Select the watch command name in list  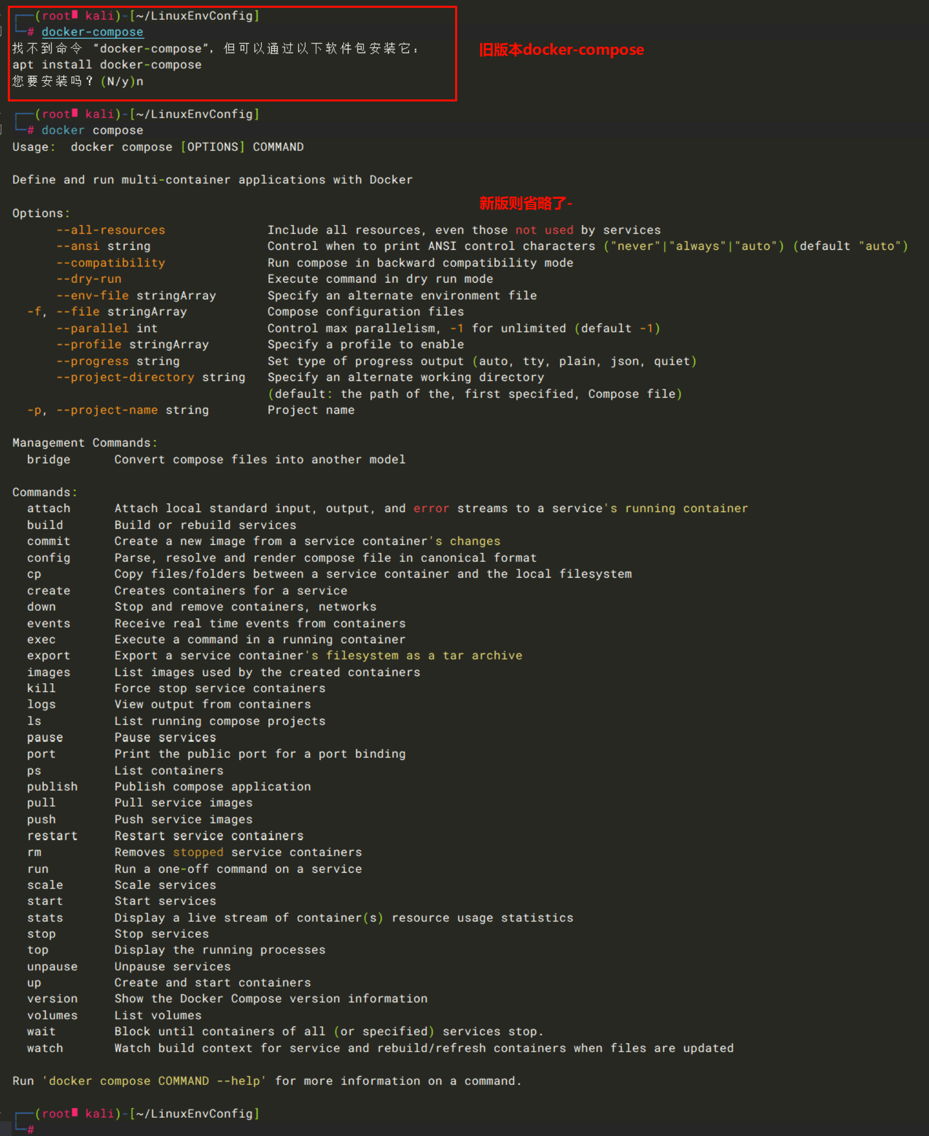click(x=45, y=1048)
